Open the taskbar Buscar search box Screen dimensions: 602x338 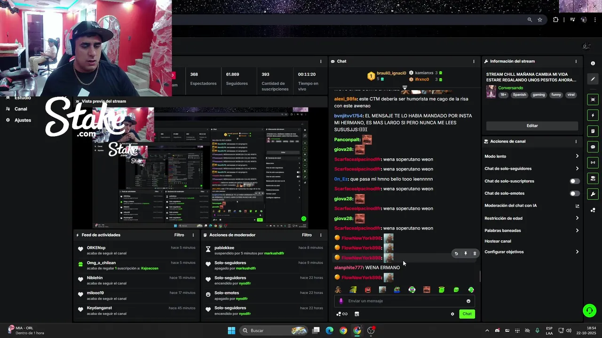point(274,330)
